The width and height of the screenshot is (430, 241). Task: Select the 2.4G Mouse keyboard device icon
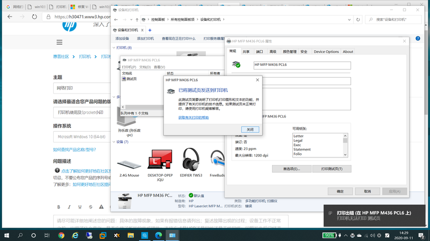(129, 164)
